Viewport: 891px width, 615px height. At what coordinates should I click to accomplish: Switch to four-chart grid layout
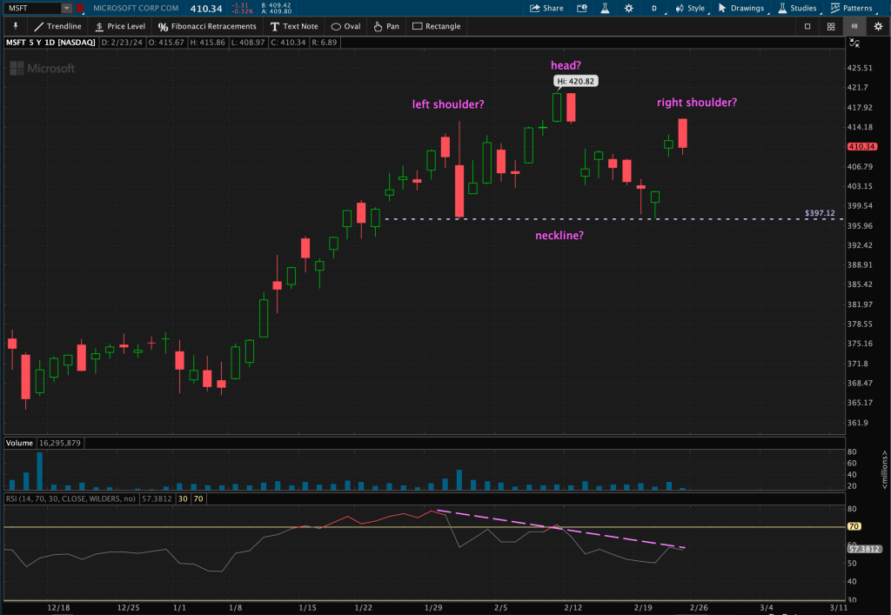tap(831, 26)
